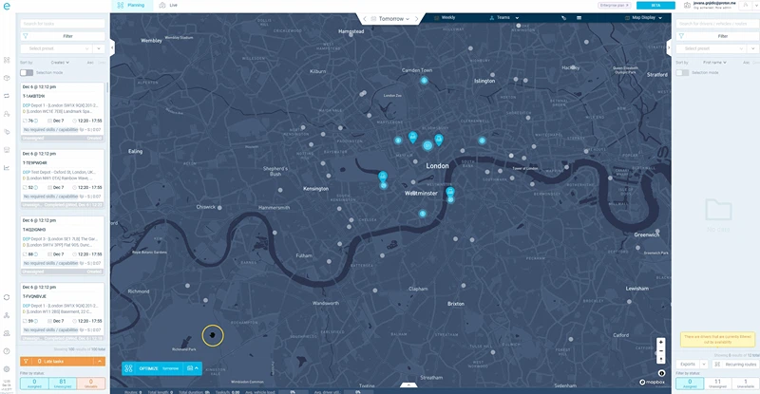Open the settings gear in left sidebar
760x394 pixels.
(x=7, y=368)
